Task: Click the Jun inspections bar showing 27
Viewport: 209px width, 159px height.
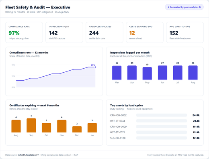Action: [x=162, y=73]
